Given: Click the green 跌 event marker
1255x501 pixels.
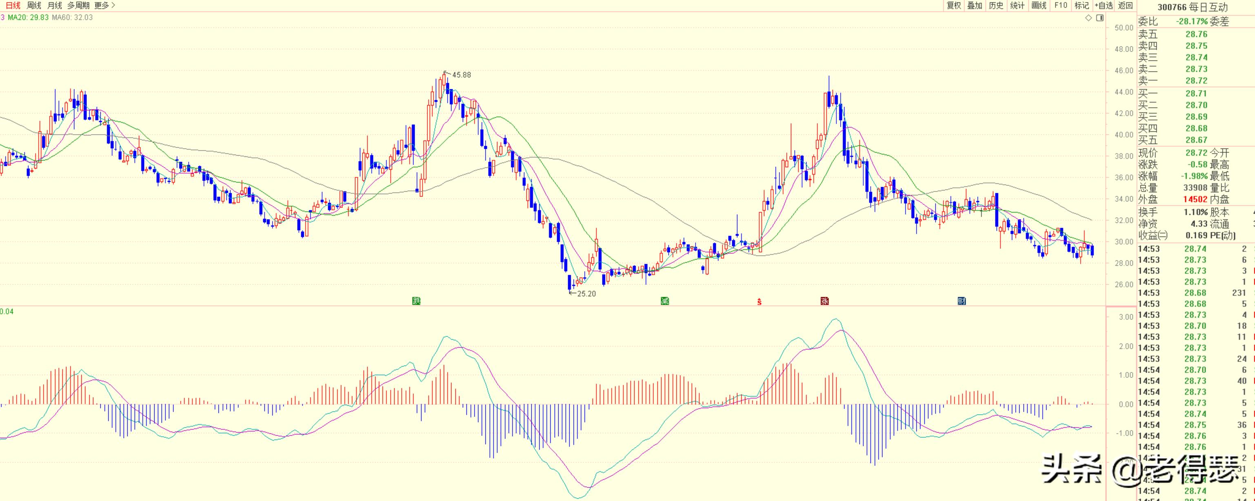Looking at the screenshot, I should [x=416, y=301].
